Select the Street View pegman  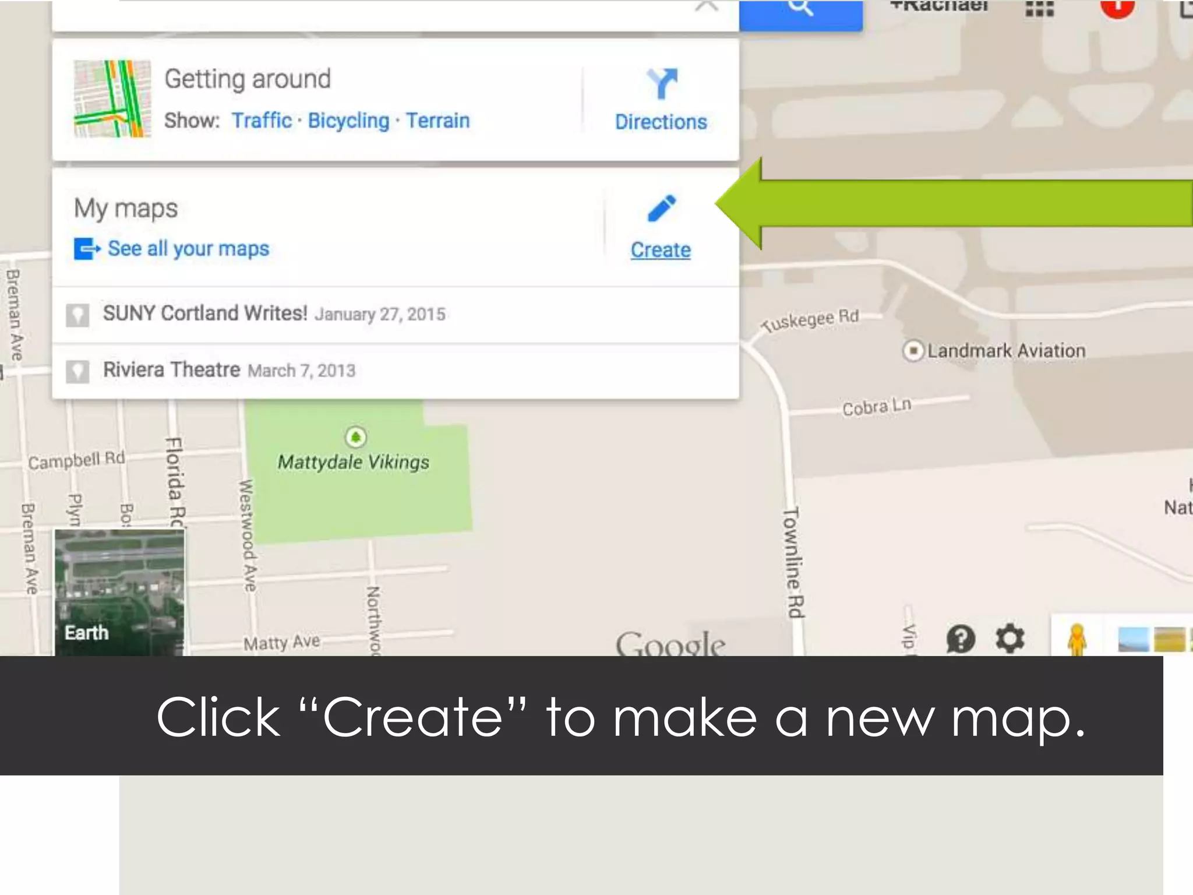coord(1077,639)
